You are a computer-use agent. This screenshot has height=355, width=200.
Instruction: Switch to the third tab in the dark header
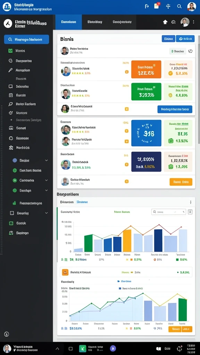[x=122, y=22]
